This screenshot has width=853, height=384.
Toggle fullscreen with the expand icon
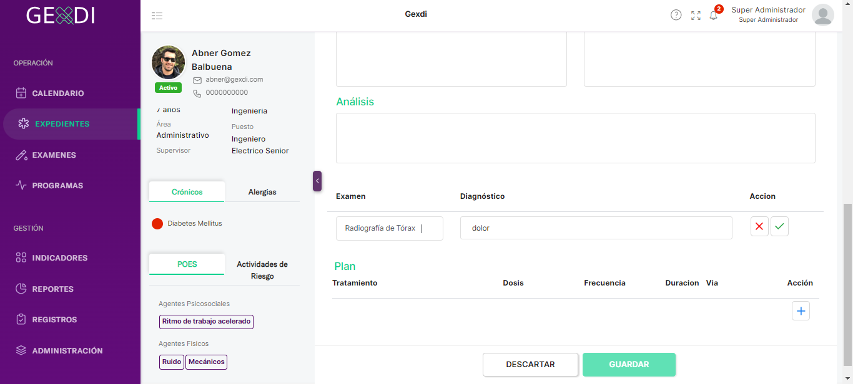pyautogui.click(x=696, y=16)
